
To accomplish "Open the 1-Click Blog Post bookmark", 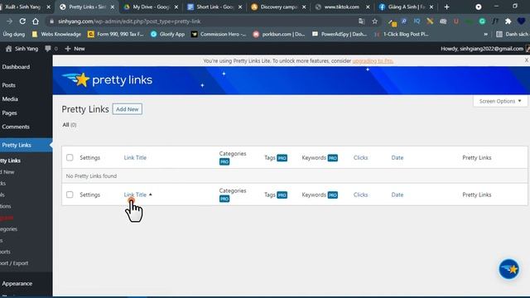I will click(402, 34).
